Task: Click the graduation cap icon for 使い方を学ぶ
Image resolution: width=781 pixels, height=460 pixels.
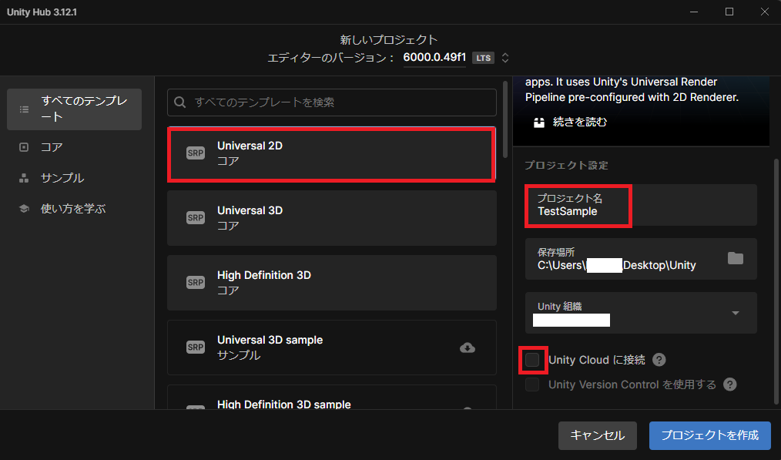Action: click(x=24, y=209)
